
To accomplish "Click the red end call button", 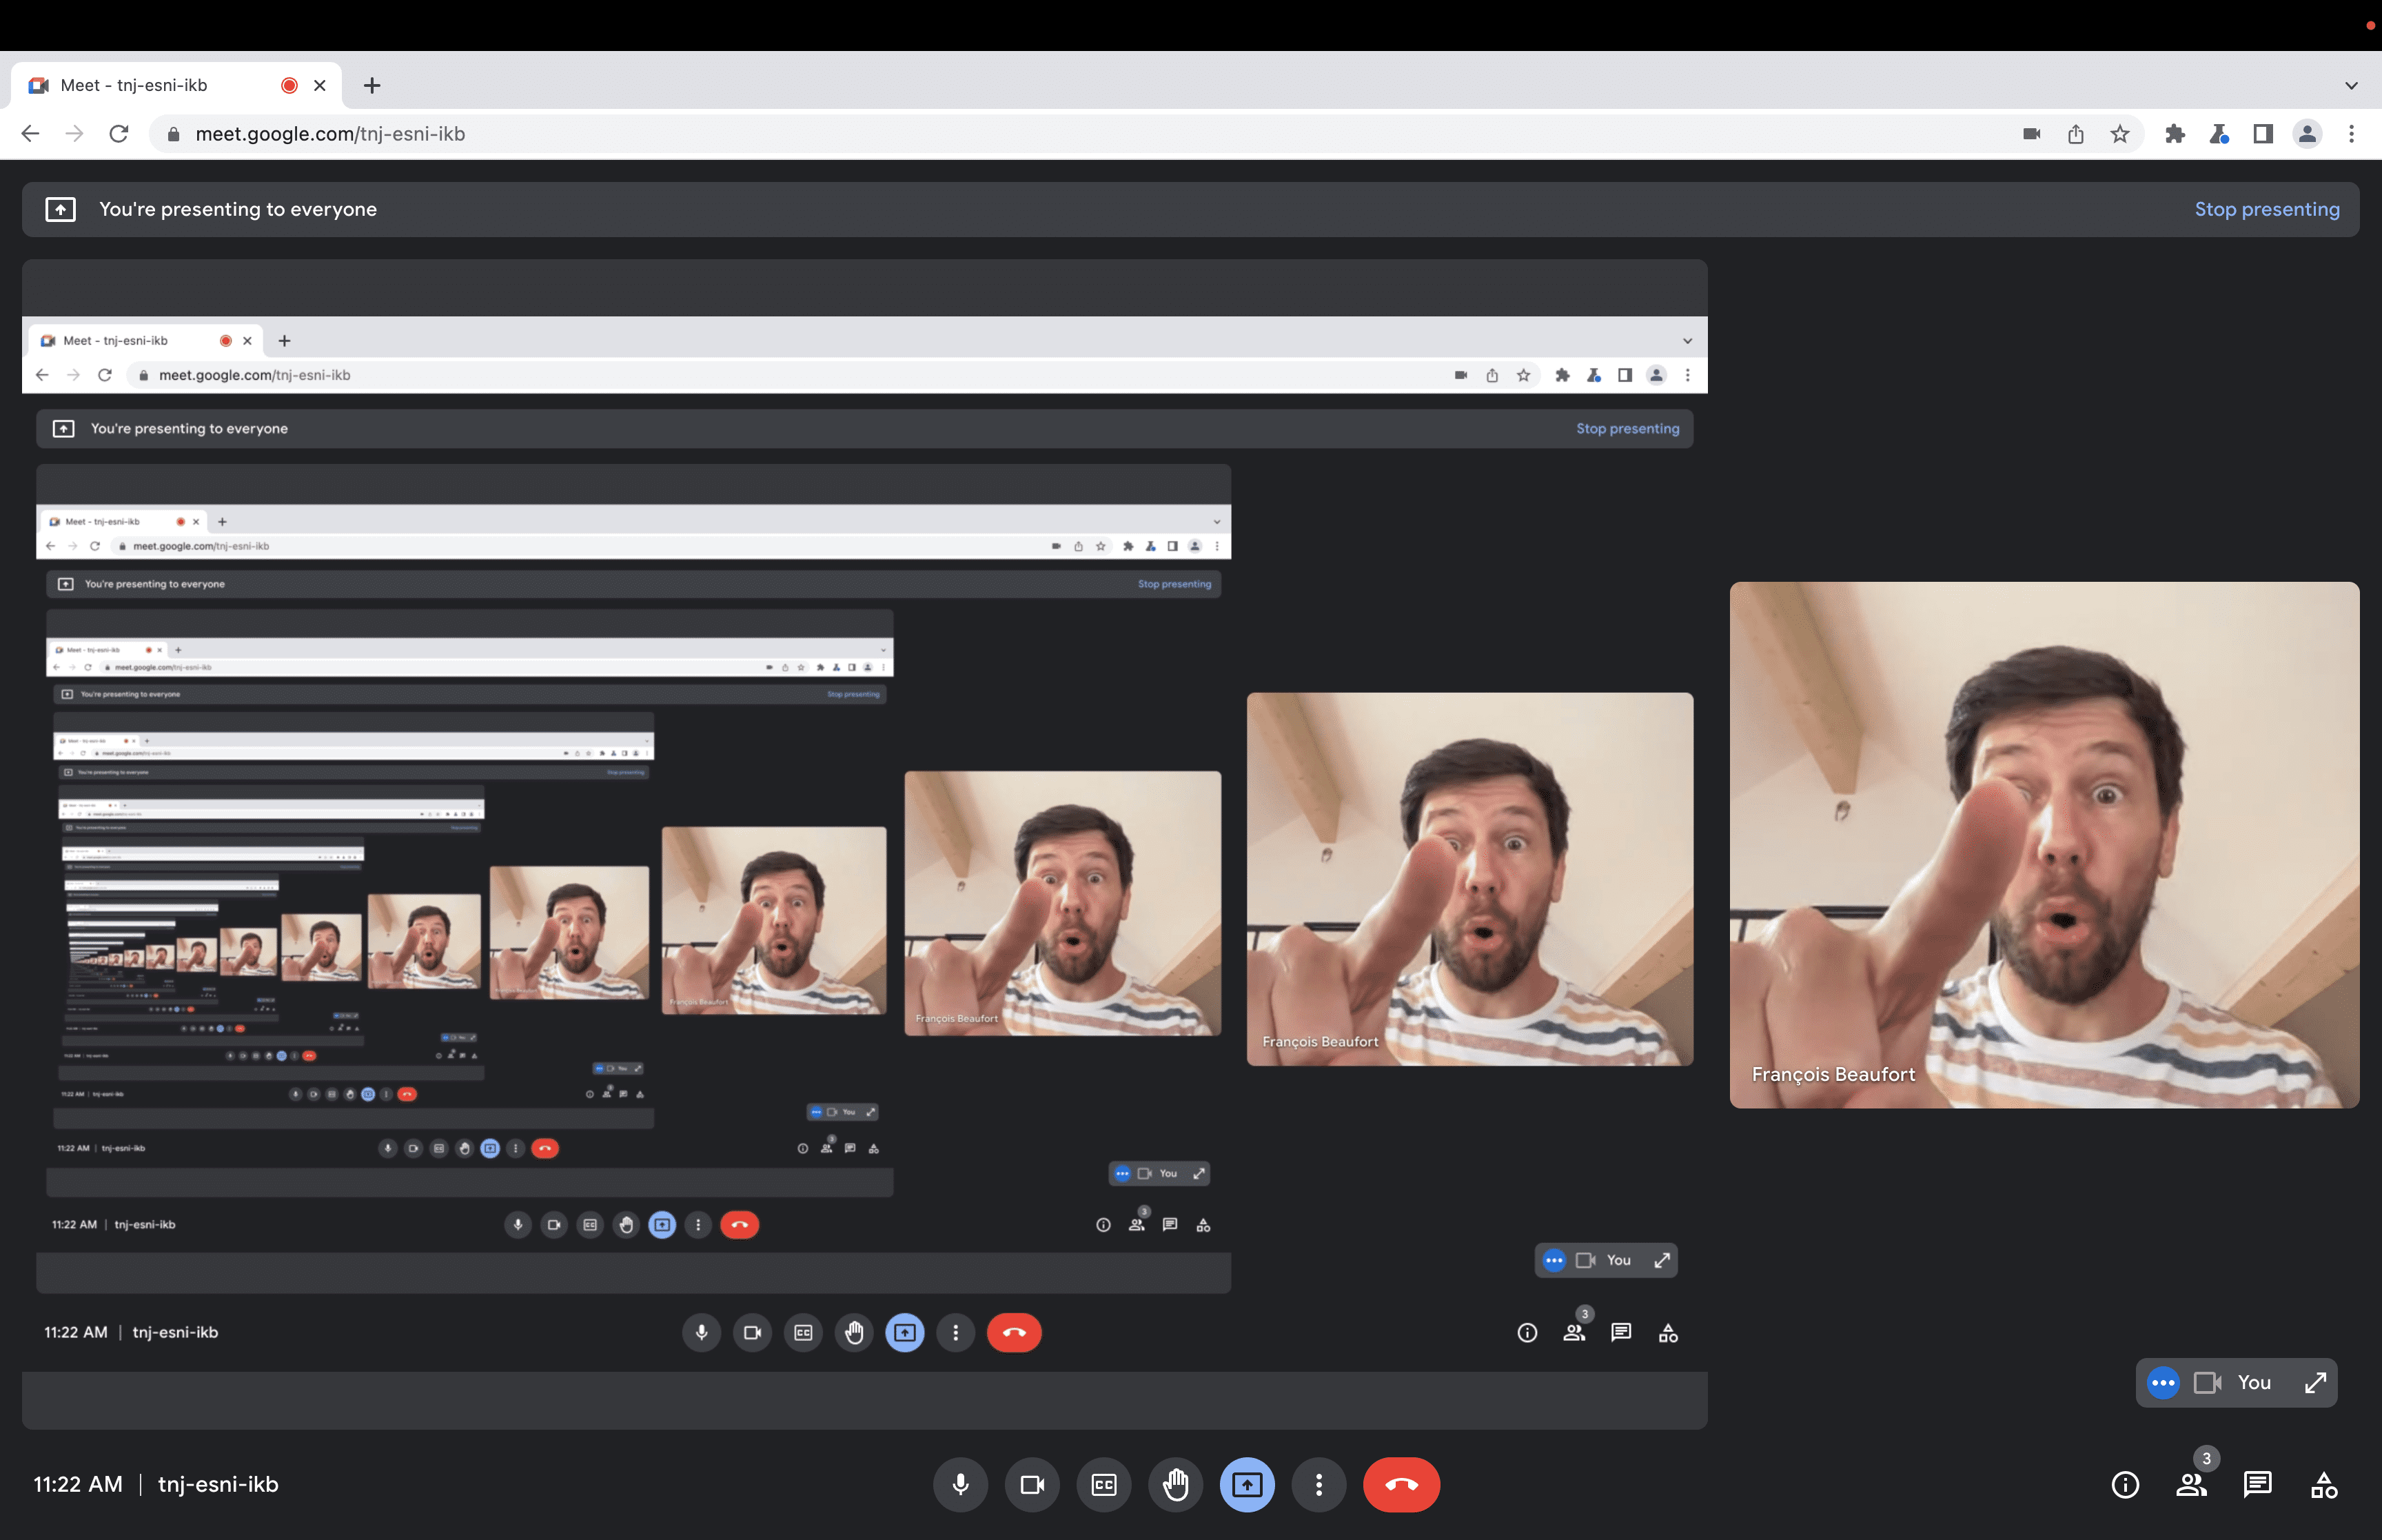I will tap(1401, 1484).
